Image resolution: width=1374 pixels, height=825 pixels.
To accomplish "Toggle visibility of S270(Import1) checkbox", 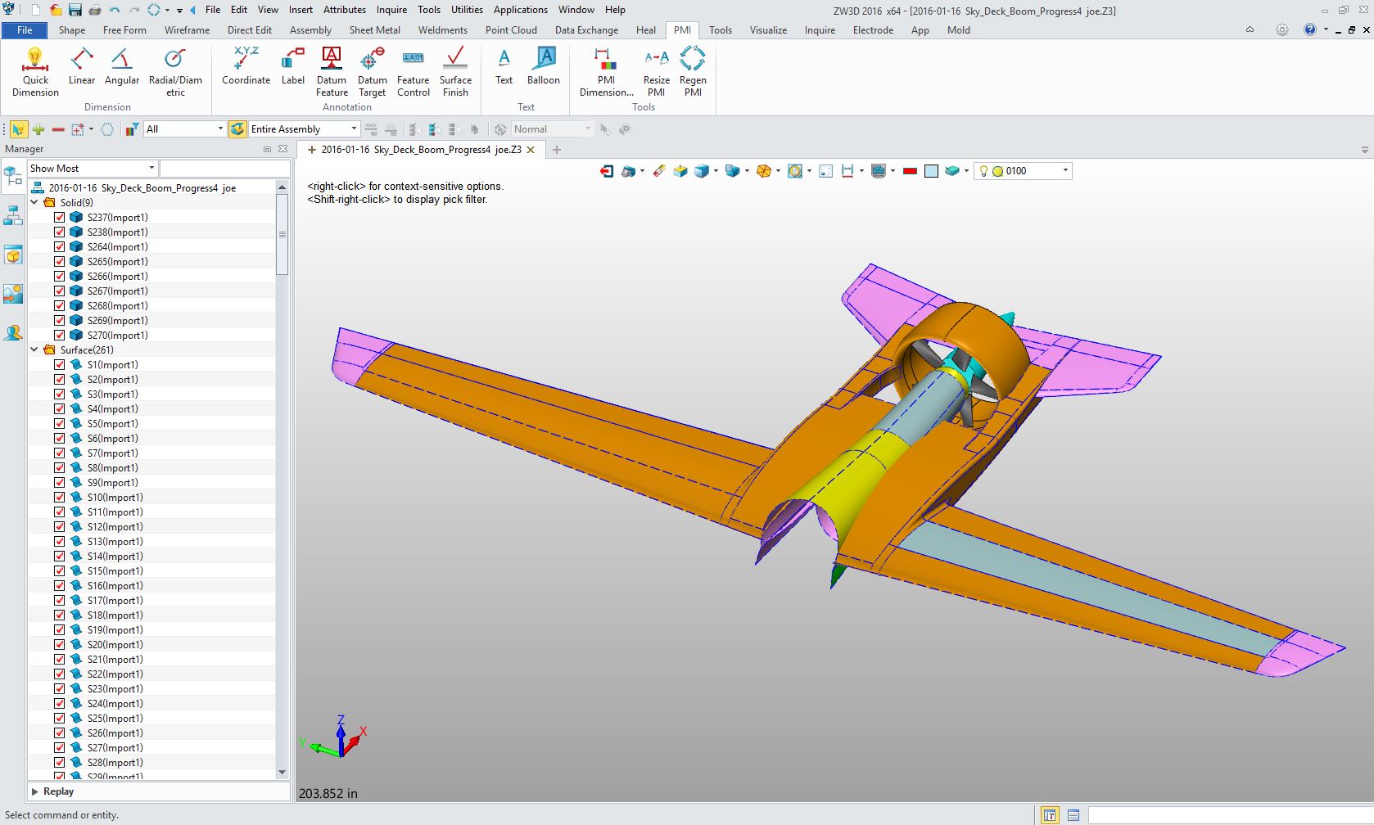I will pos(60,336).
